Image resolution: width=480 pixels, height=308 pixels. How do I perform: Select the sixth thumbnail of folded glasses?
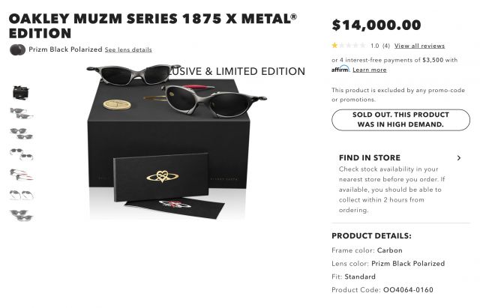click(21, 195)
